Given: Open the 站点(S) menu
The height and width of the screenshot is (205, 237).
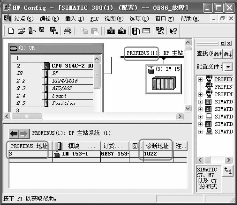Looking at the screenshot, I should [x=24, y=19].
